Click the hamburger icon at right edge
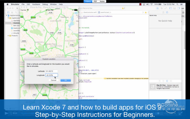Screen dimensions: 190x119 click(x=183, y=12)
